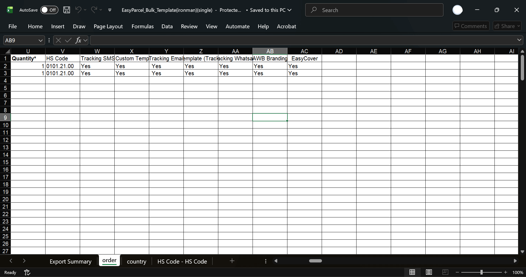Image resolution: width=526 pixels, height=277 pixels.
Task: Click the Normal view grid icon
Action: point(412,272)
